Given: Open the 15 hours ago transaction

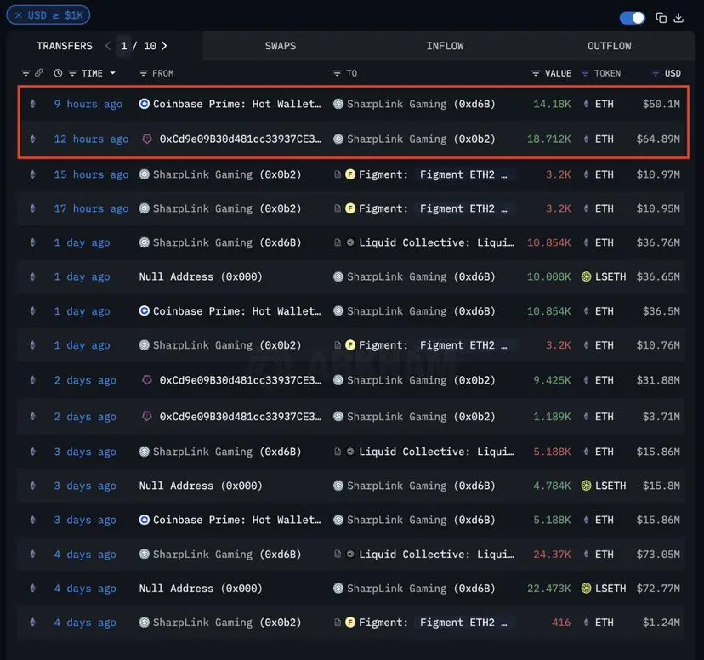Looking at the screenshot, I should tap(91, 174).
